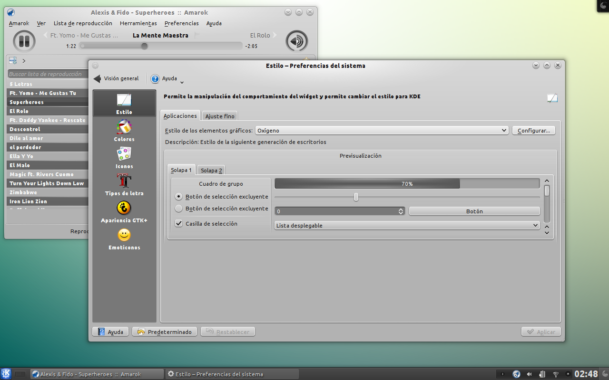Click the gear icon in the Preferencias title bar

click(x=95, y=66)
